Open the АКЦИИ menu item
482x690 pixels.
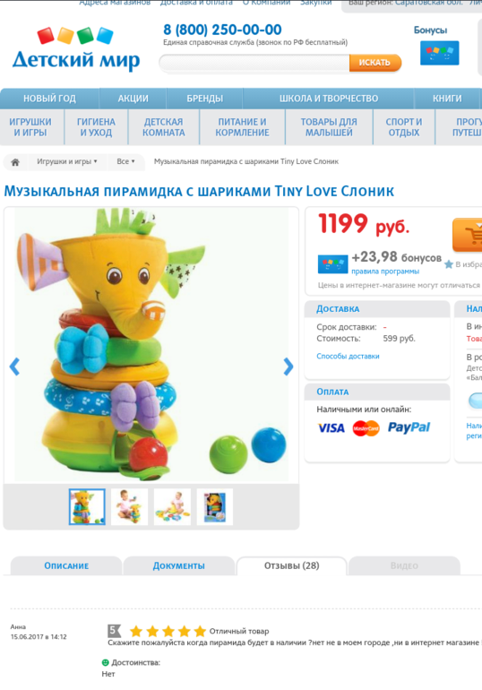(133, 99)
